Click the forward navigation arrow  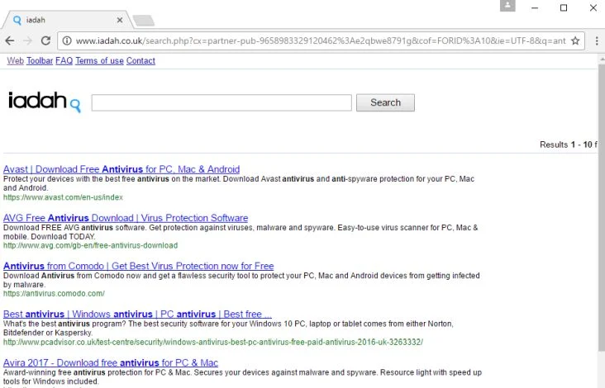[28, 40]
